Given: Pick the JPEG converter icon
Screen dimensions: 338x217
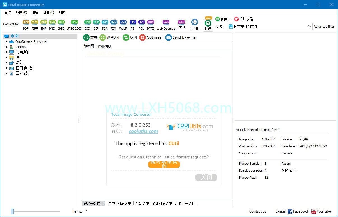Looking at the screenshot, I should [61, 25].
